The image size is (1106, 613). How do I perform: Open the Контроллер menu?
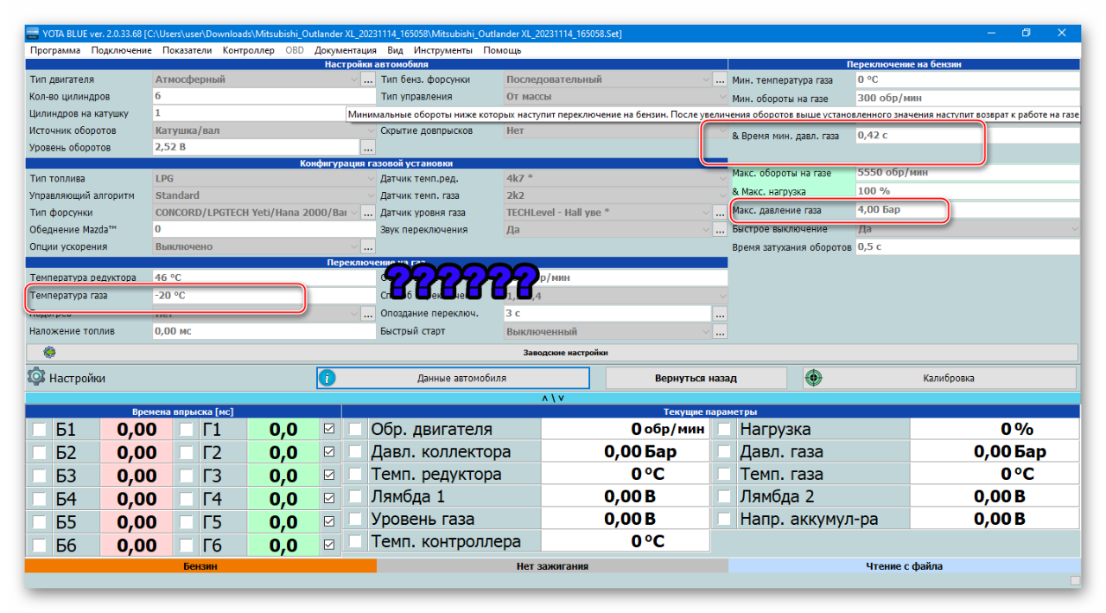click(248, 50)
